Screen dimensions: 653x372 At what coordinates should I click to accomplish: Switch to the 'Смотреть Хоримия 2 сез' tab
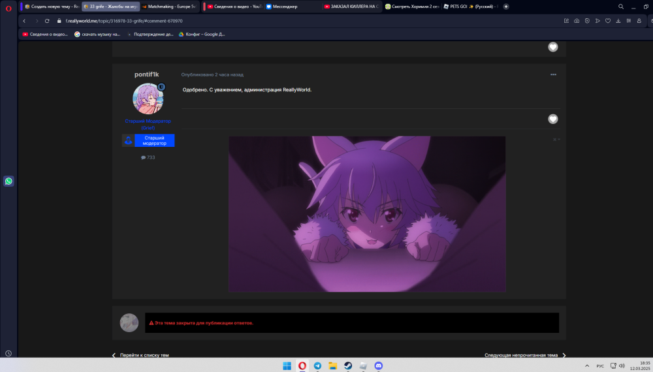pos(412,7)
